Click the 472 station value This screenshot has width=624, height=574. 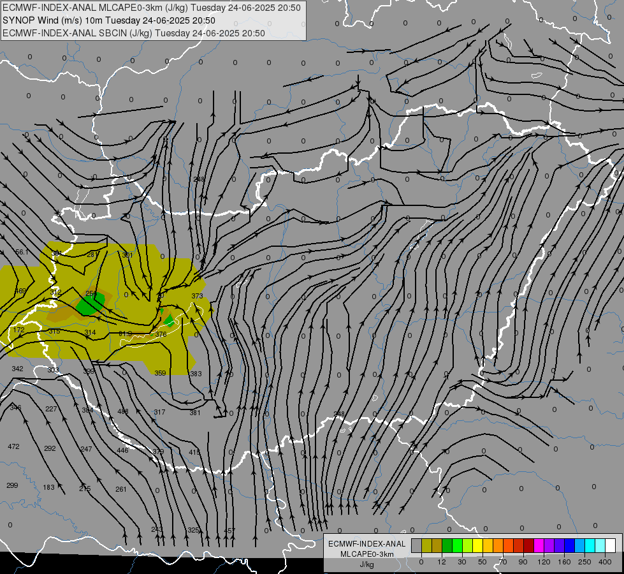pos(13,446)
